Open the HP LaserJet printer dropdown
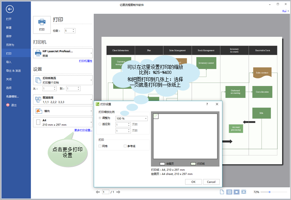The width and height of the screenshot is (291, 200). [63, 53]
